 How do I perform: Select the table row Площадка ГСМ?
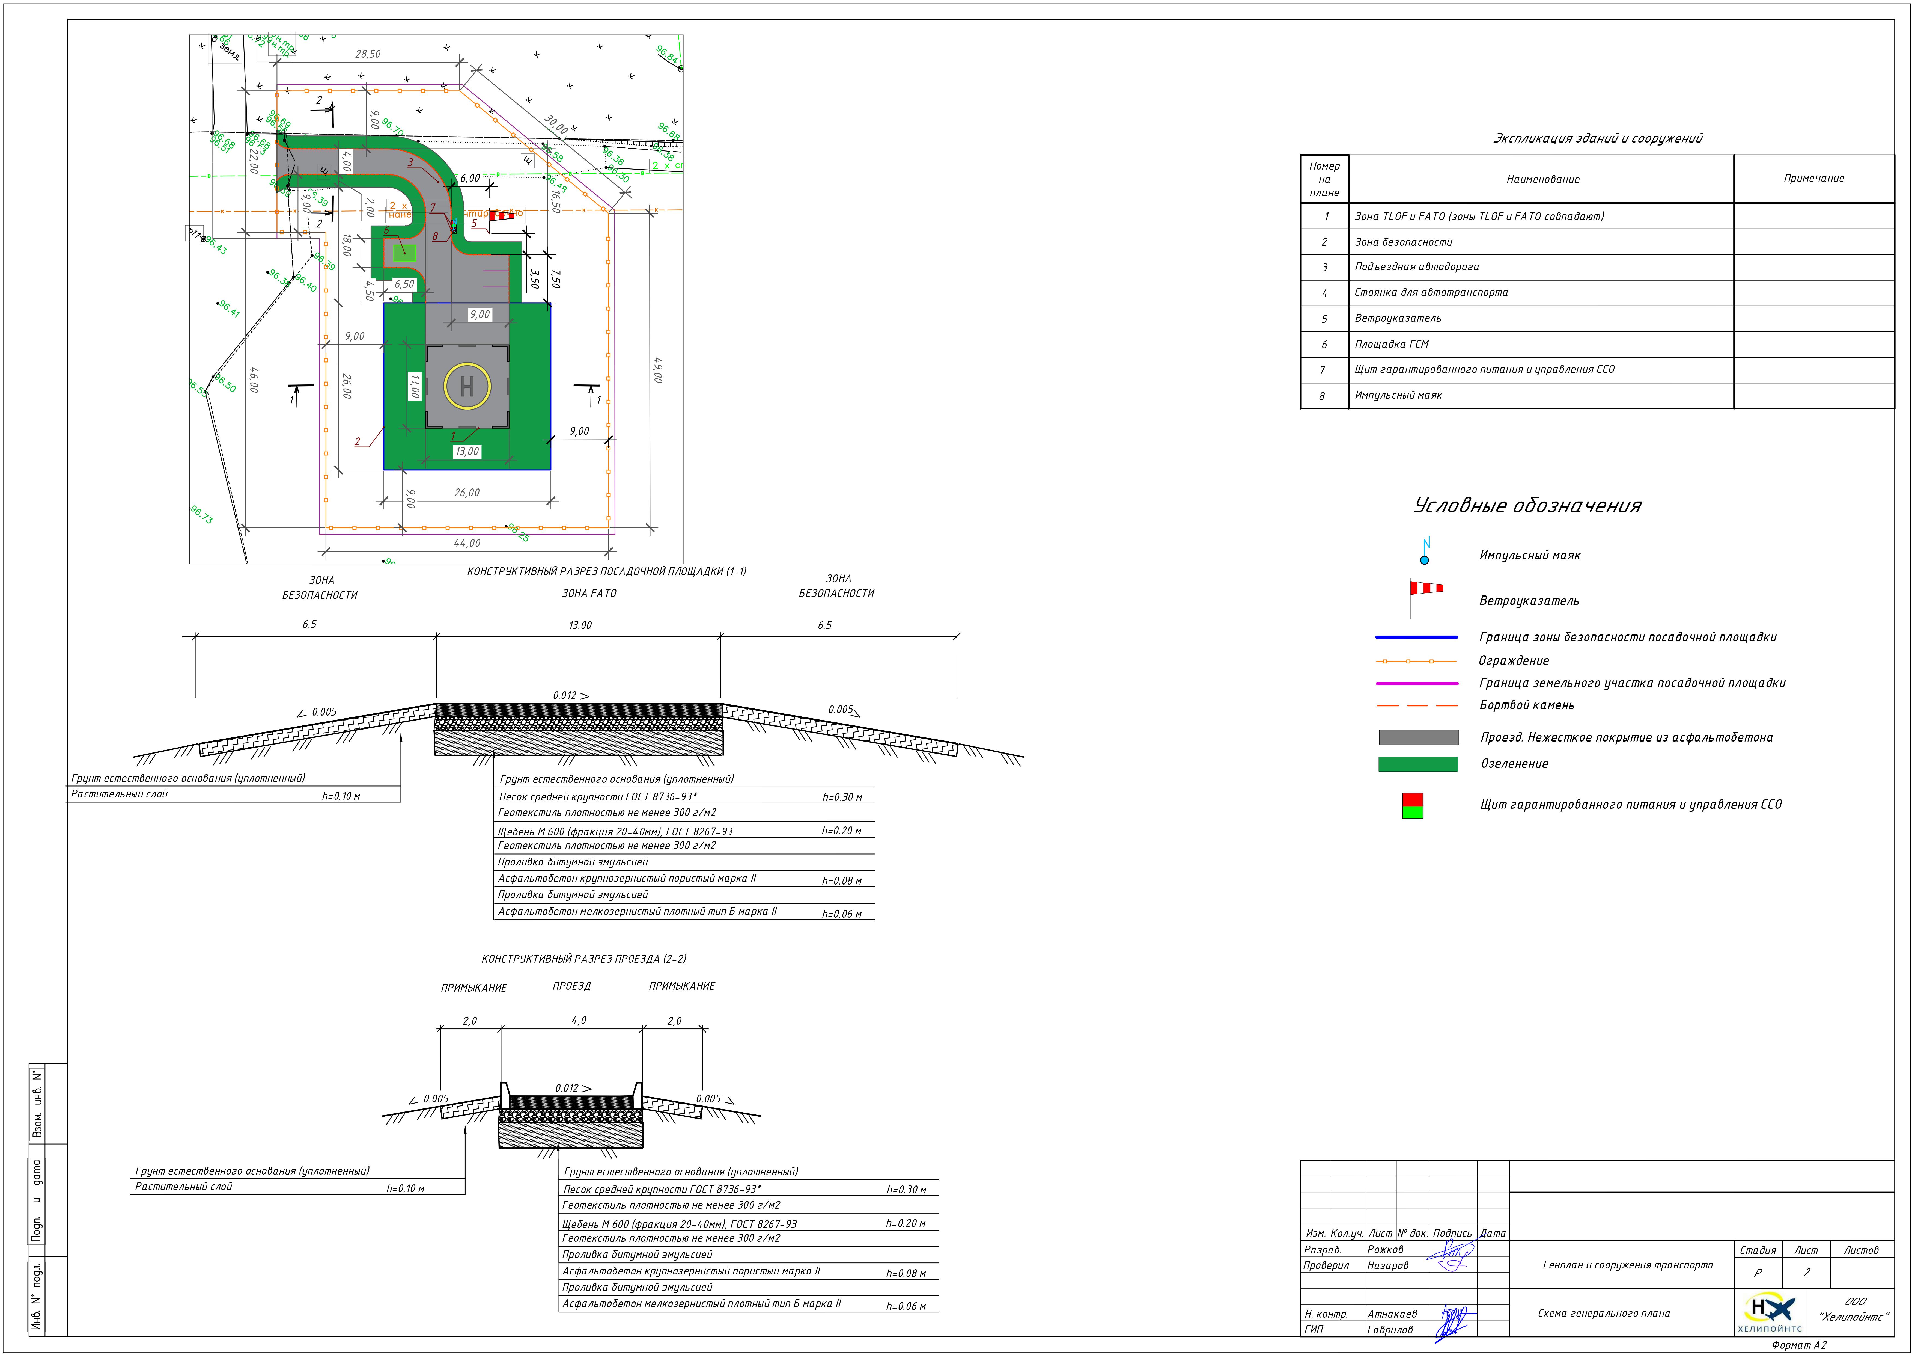click(x=1597, y=345)
